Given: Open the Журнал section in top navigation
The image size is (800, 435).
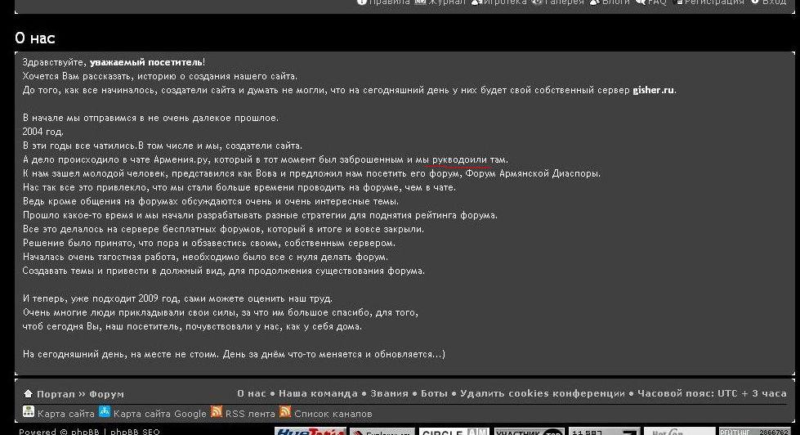Looking at the screenshot, I should [x=447, y=2].
